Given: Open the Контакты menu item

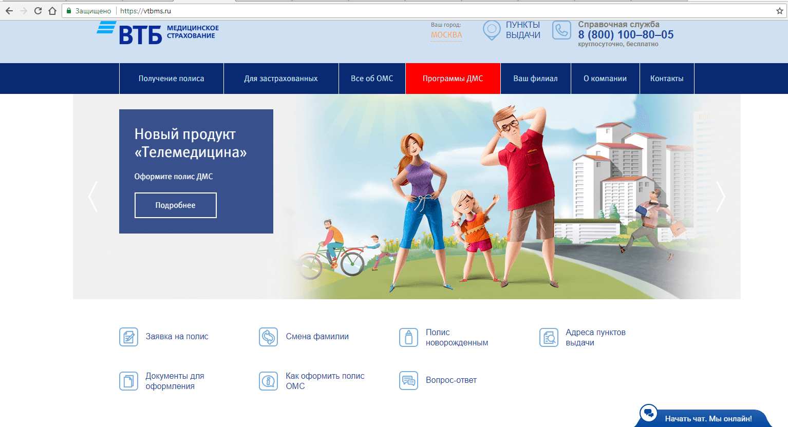Looking at the screenshot, I should tap(666, 79).
